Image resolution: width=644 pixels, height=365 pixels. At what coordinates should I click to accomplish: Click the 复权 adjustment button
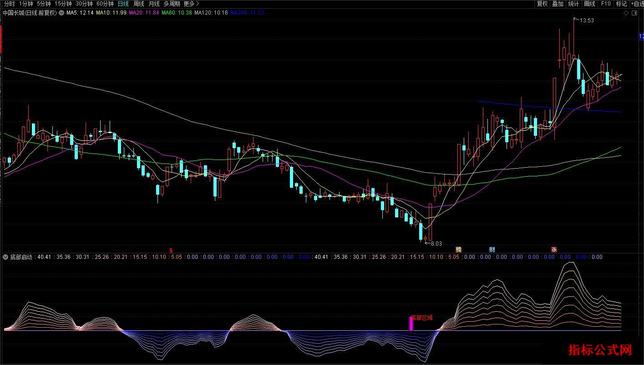coord(543,4)
